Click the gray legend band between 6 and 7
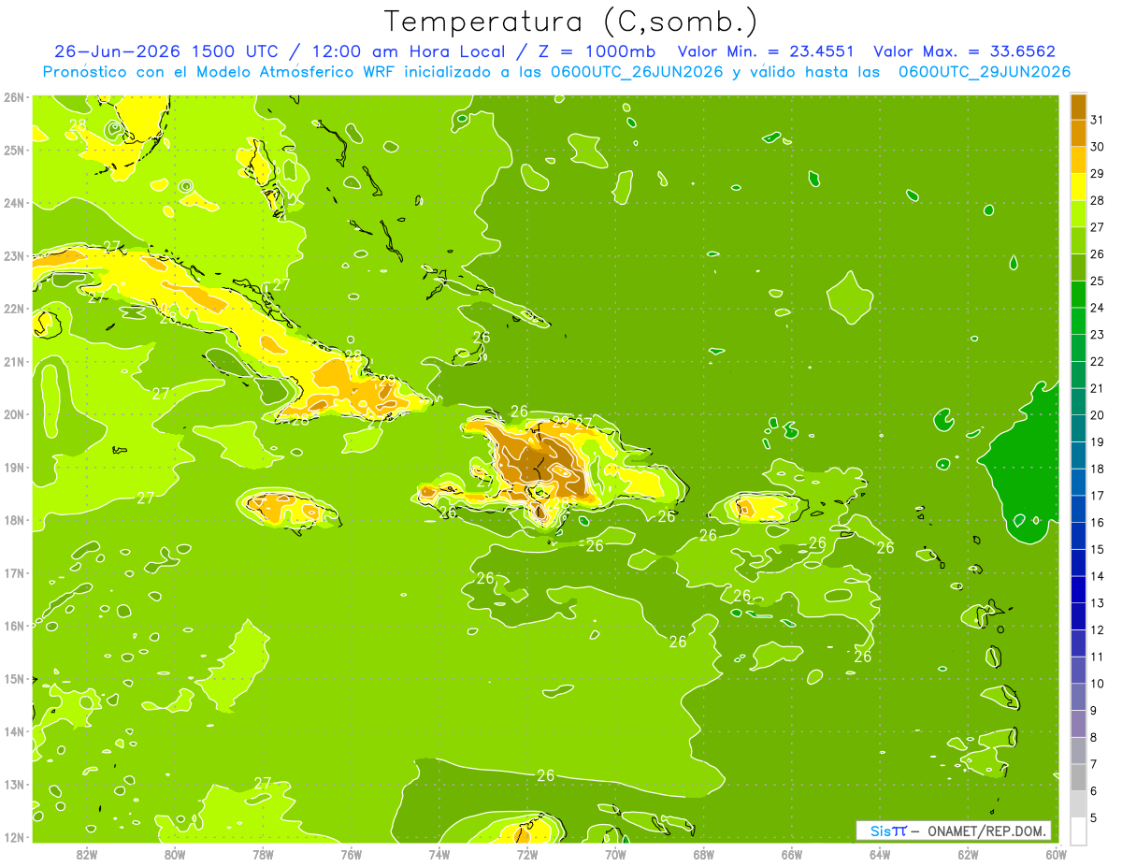Viewport: 1122px width, 867px height. click(x=1078, y=778)
